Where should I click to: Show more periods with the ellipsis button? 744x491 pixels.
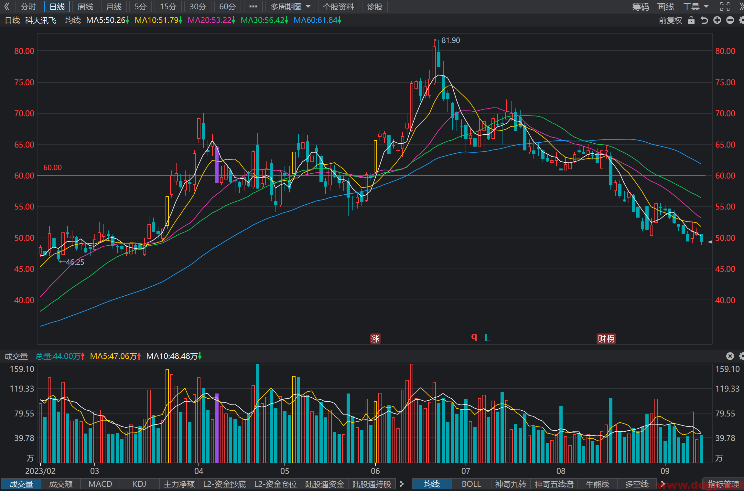point(253,6)
